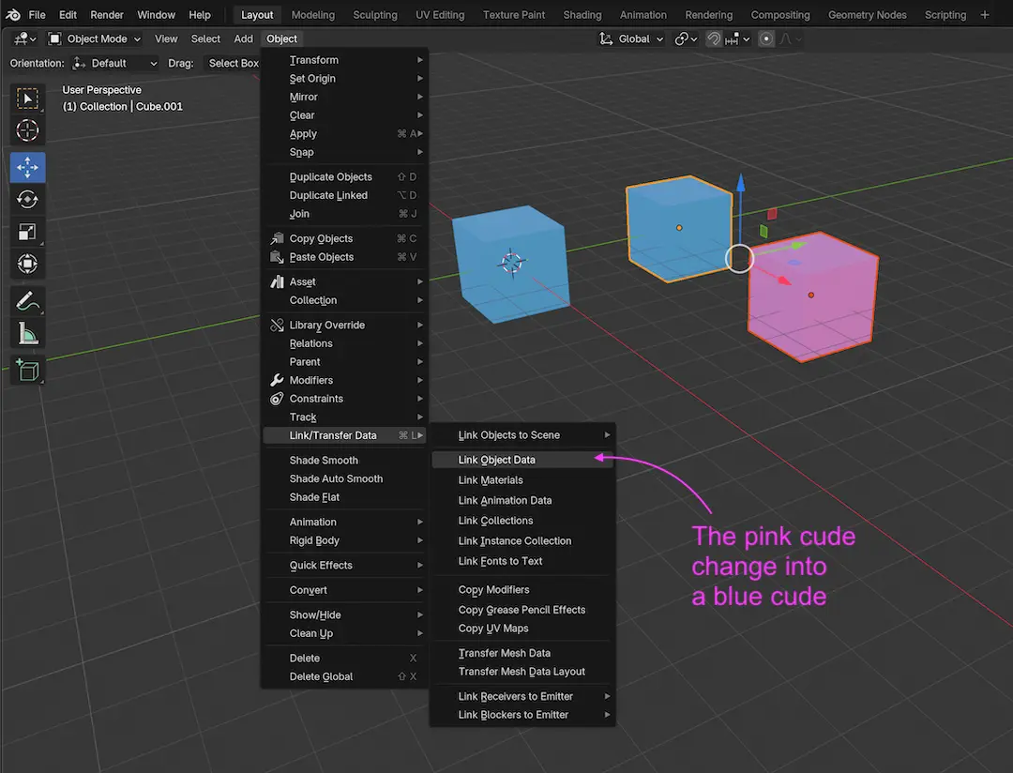Viewport: 1013px width, 773px height.
Task: Choose Transfer Mesh Data
Action: (522, 653)
